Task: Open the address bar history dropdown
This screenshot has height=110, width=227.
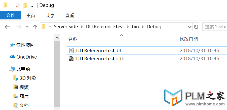Action: click(x=189, y=27)
